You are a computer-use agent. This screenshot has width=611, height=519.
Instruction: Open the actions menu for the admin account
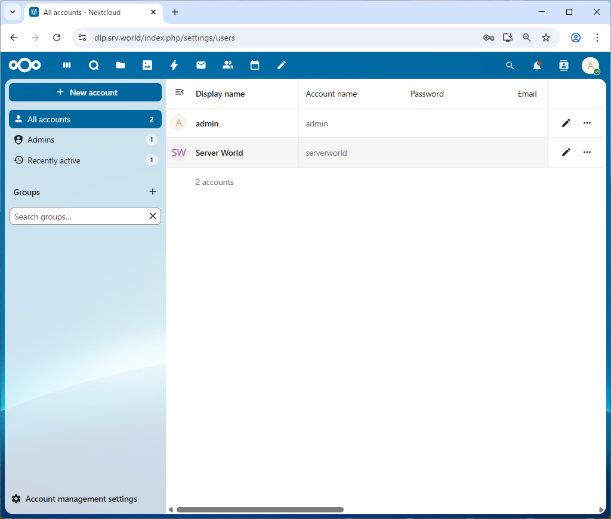coord(587,123)
